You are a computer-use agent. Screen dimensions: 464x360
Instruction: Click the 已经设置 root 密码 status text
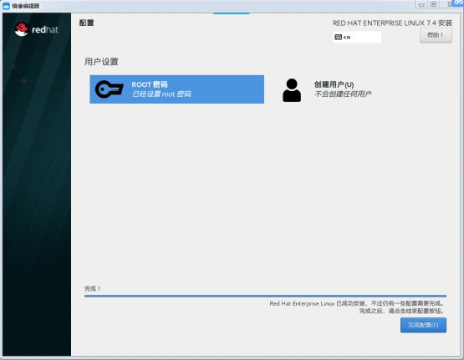[x=161, y=94]
